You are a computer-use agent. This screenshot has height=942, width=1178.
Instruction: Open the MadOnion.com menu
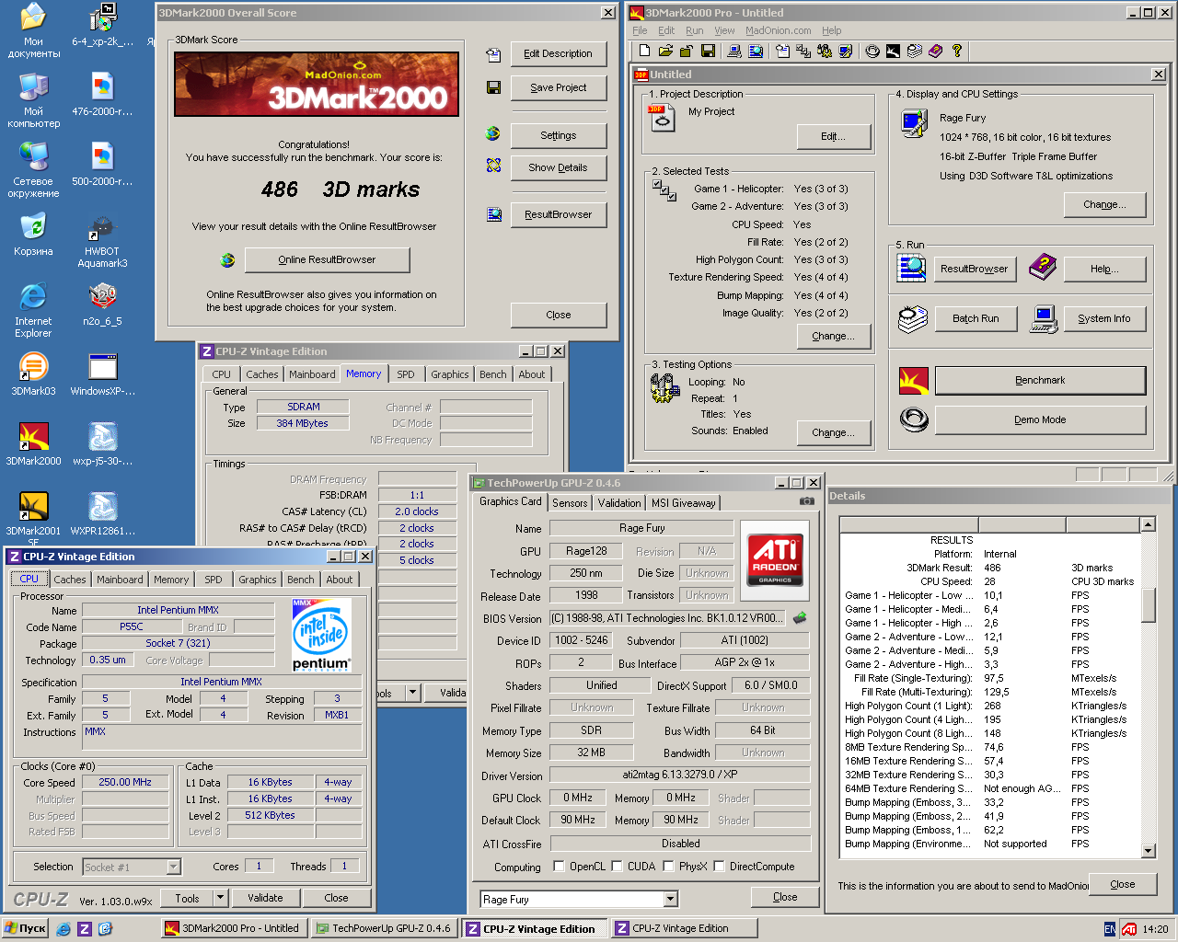[779, 30]
